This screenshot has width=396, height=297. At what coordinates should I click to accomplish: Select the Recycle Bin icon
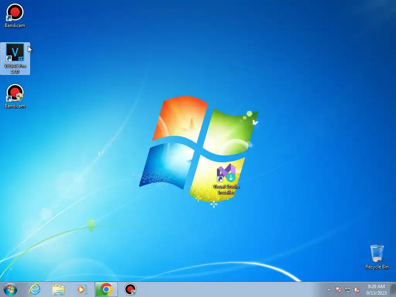377,257
